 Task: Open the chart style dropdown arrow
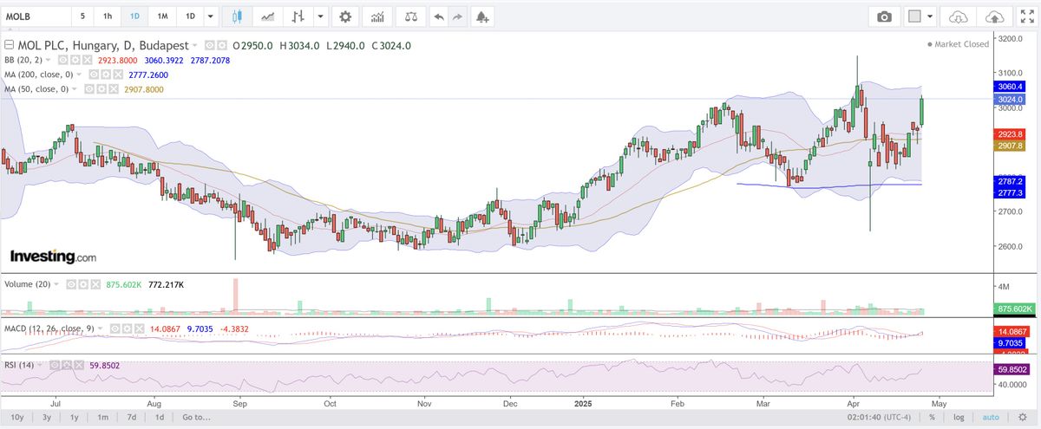[322, 16]
